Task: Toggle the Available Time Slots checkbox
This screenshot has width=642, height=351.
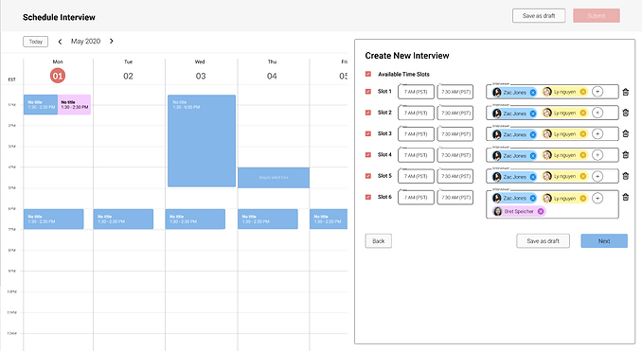Action: (368, 74)
